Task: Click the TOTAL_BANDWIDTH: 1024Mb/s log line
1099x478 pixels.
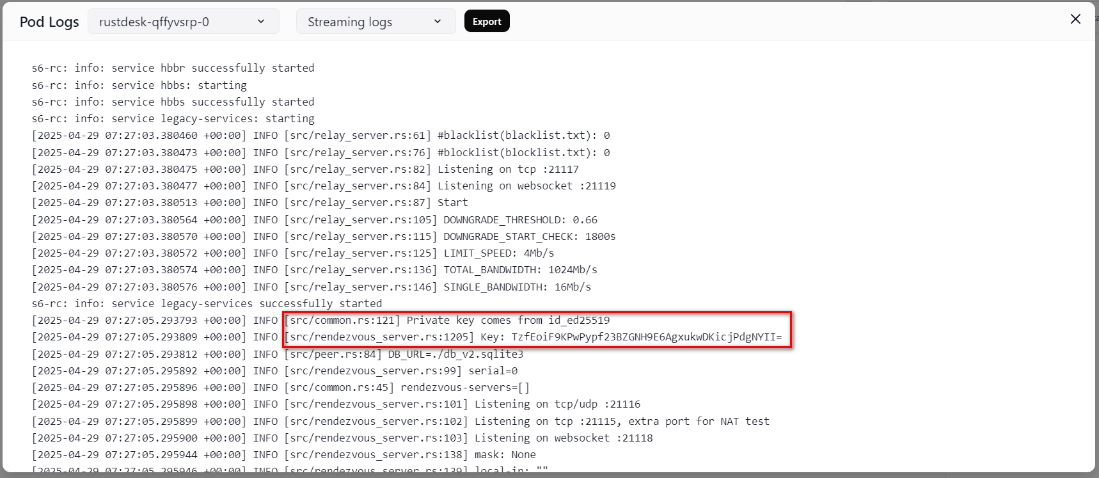Action: 520,270
